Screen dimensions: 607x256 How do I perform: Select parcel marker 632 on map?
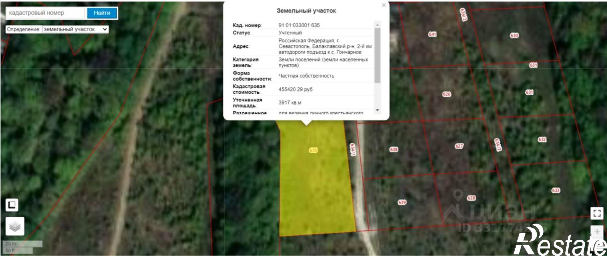pyautogui.click(x=542, y=139)
